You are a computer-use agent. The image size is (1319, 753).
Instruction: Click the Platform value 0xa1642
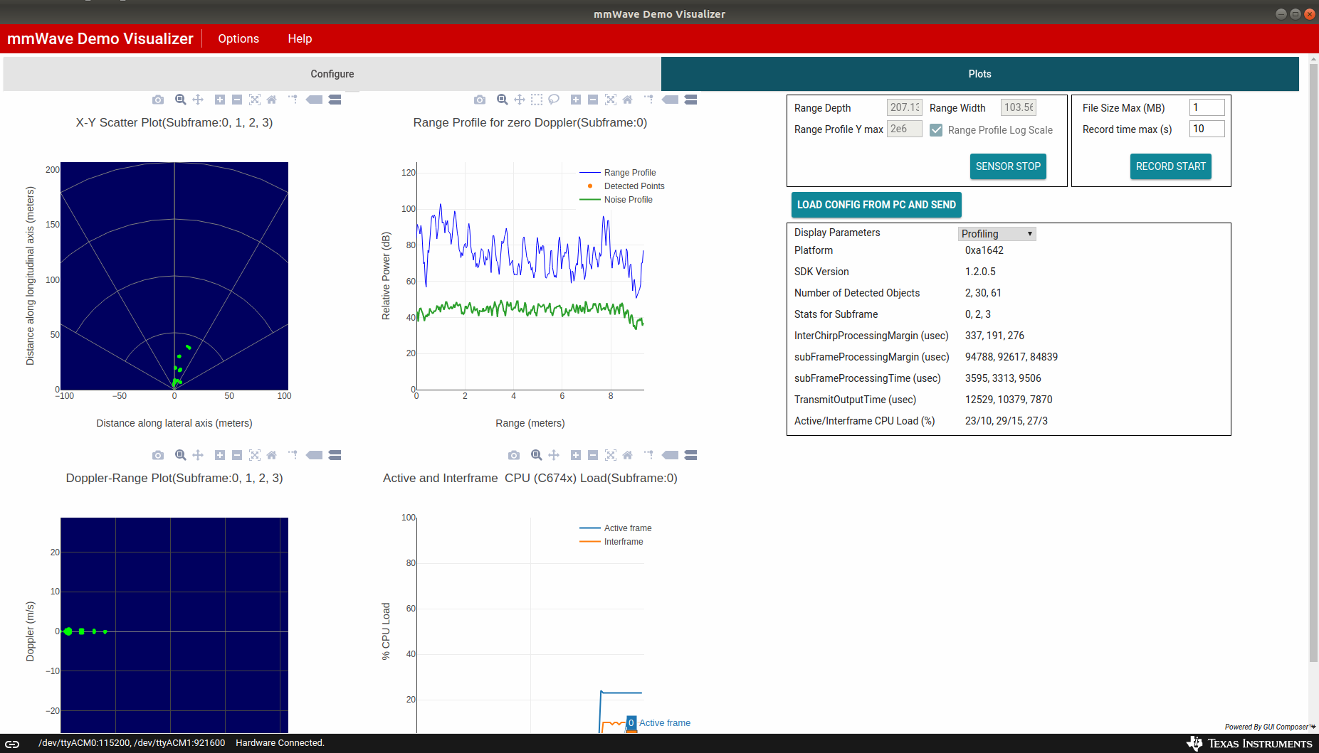(984, 250)
